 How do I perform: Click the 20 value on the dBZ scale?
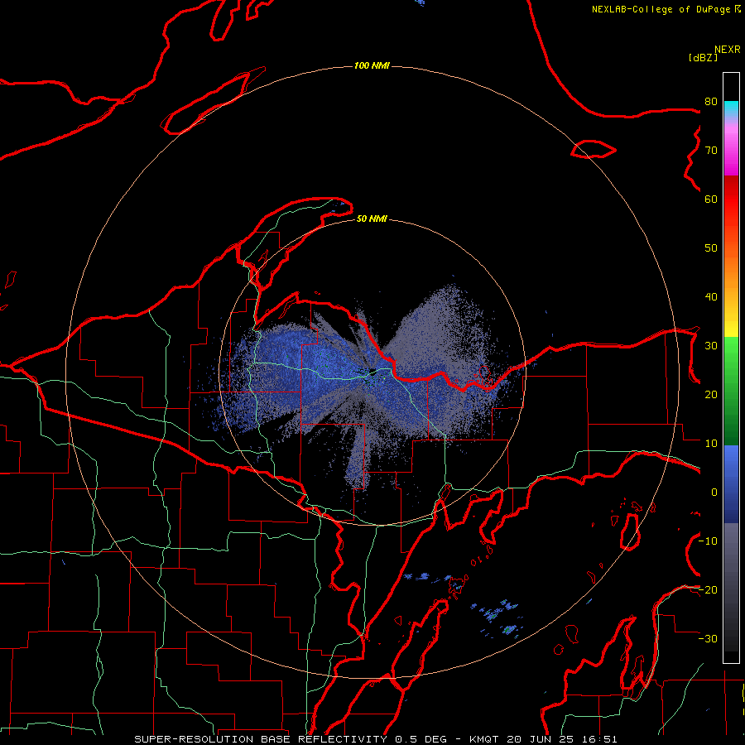coord(711,394)
